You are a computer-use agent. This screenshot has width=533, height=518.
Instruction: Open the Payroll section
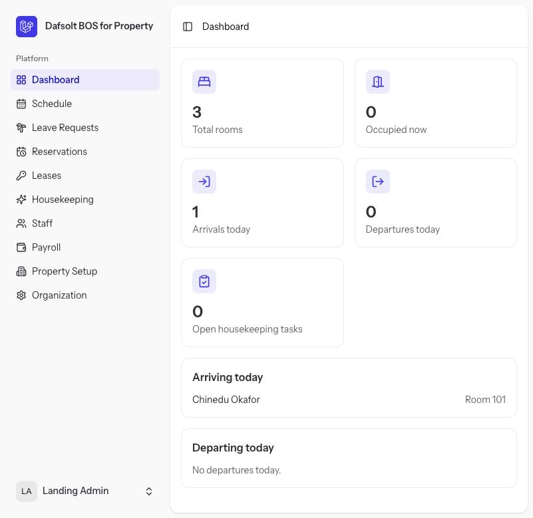click(x=85, y=247)
